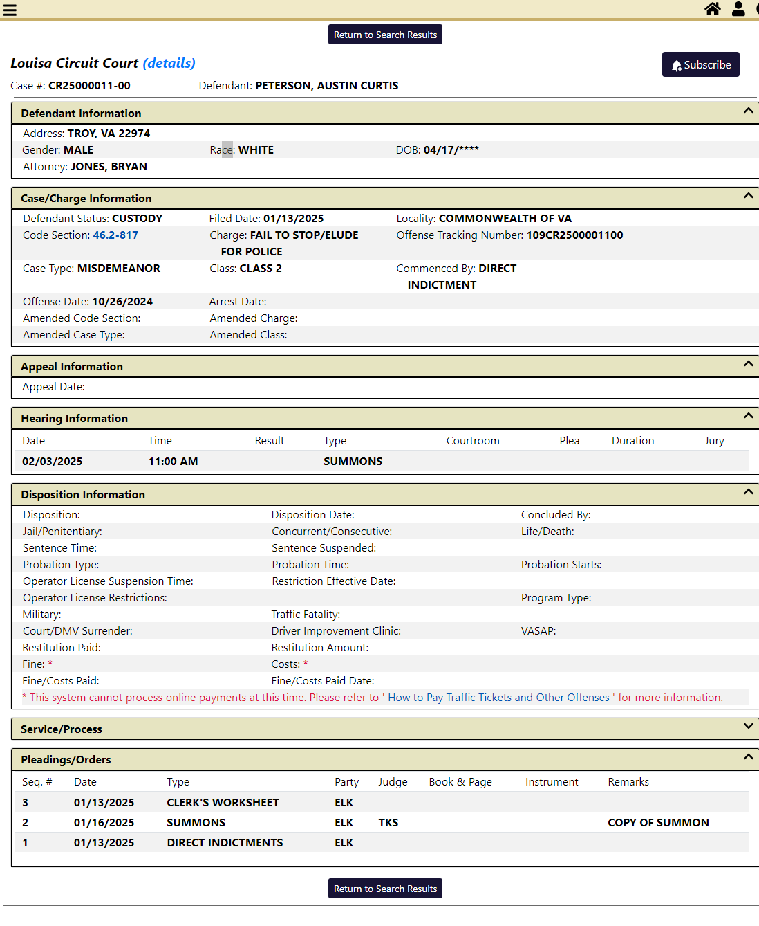Subscribe to this case's notifications
Screen dimensions: 759x926
701,64
